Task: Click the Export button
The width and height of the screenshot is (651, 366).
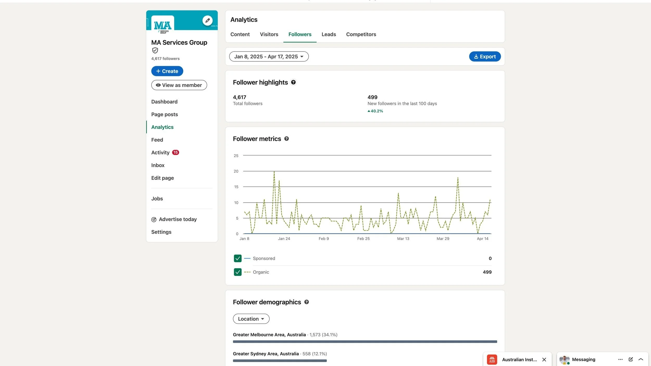Action: 485,56
